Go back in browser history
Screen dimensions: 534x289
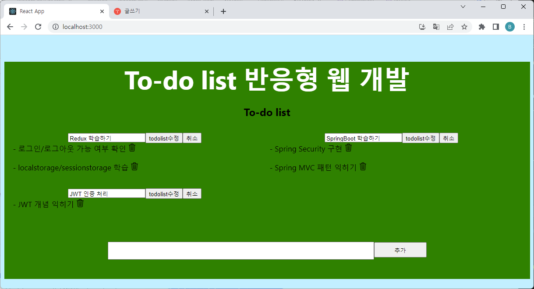pos(10,27)
